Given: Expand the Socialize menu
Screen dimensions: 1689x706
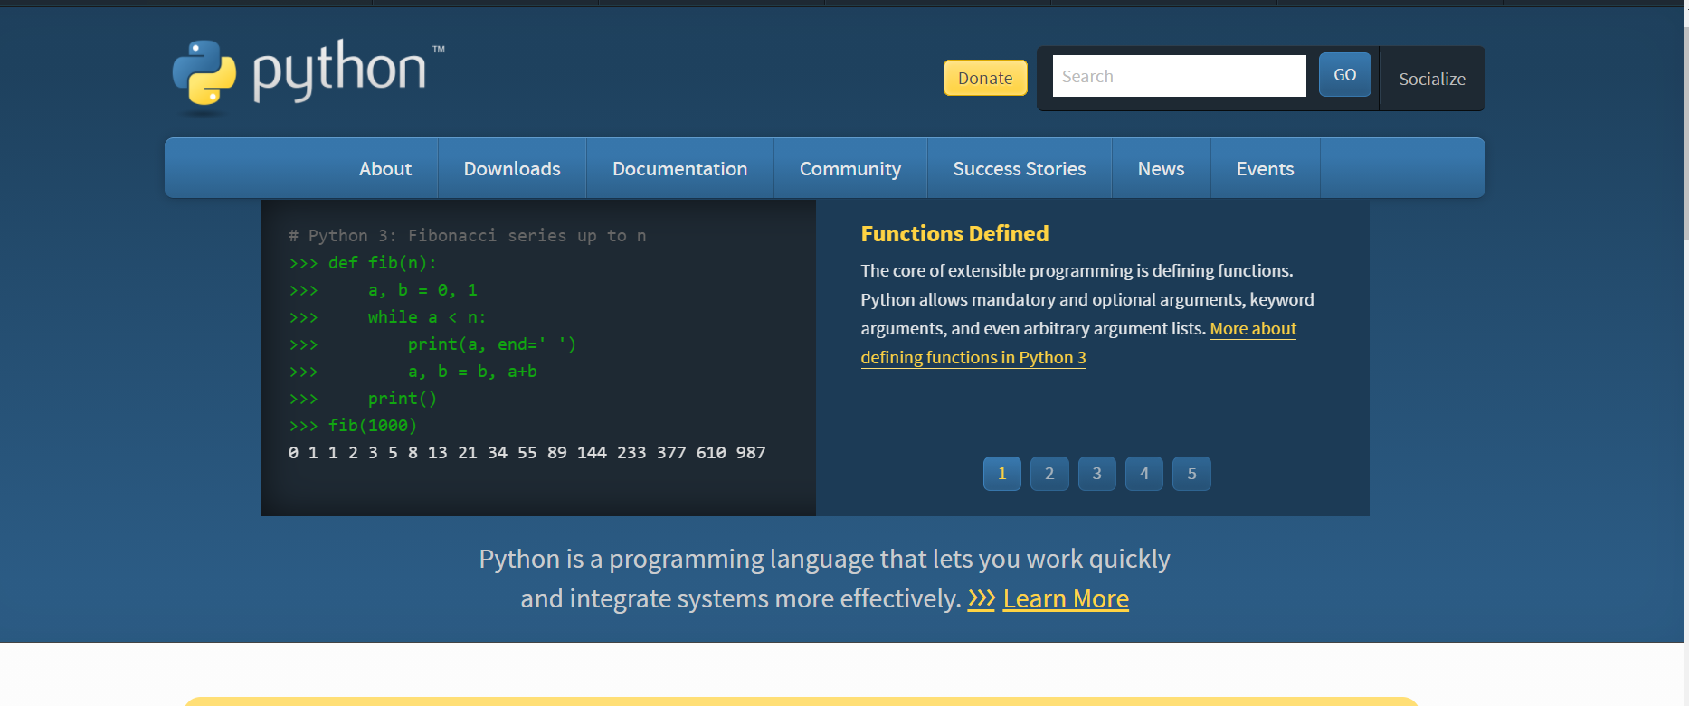Looking at the screenshot, I should click(x=1431, y=79).
